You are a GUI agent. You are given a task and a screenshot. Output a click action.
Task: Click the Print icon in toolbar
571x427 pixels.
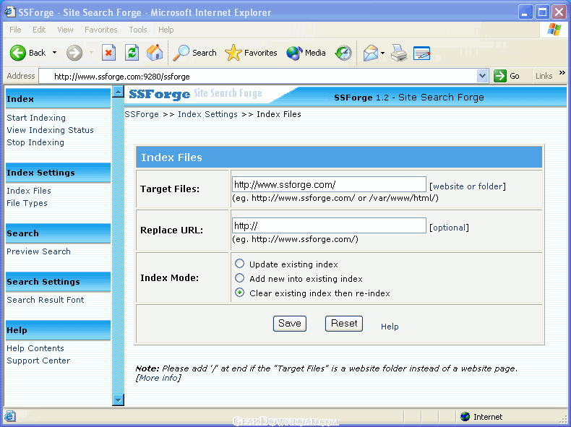tap(399, 53)
